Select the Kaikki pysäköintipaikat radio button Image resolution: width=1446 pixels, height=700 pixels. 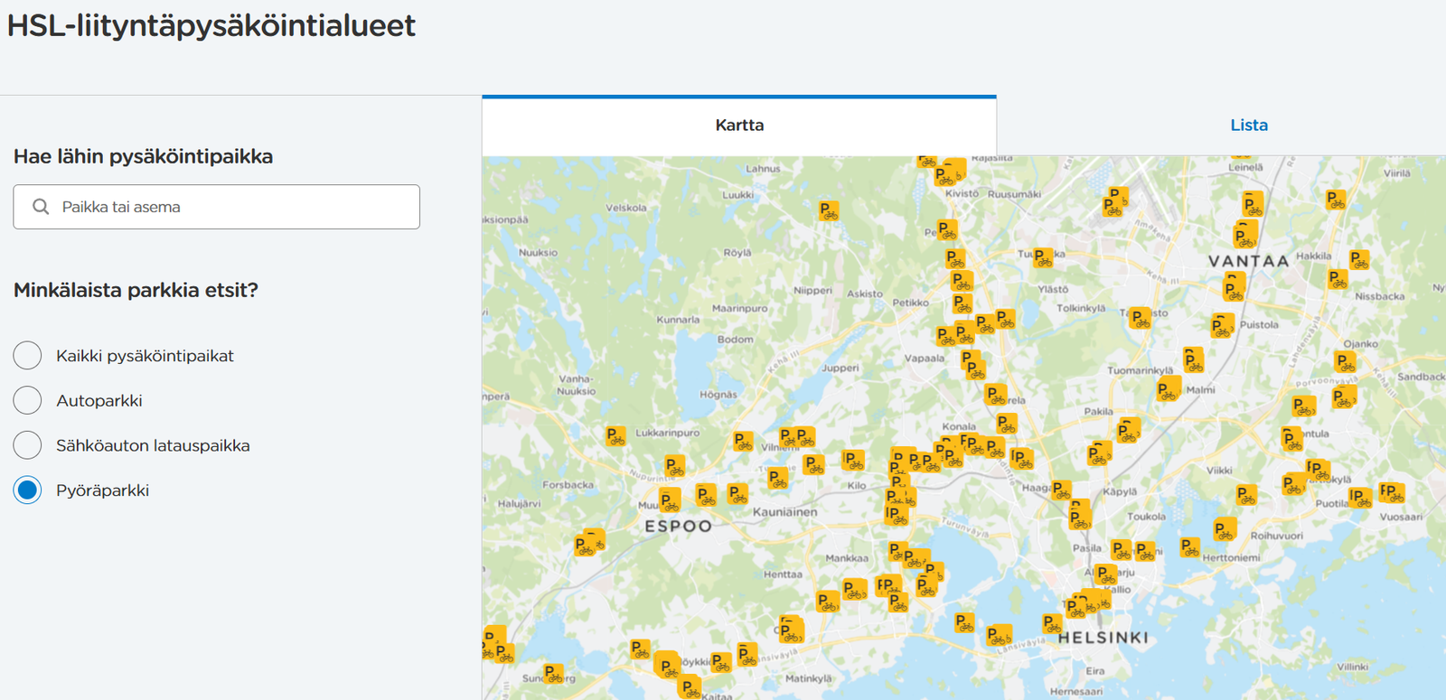[x=27, y=356]
